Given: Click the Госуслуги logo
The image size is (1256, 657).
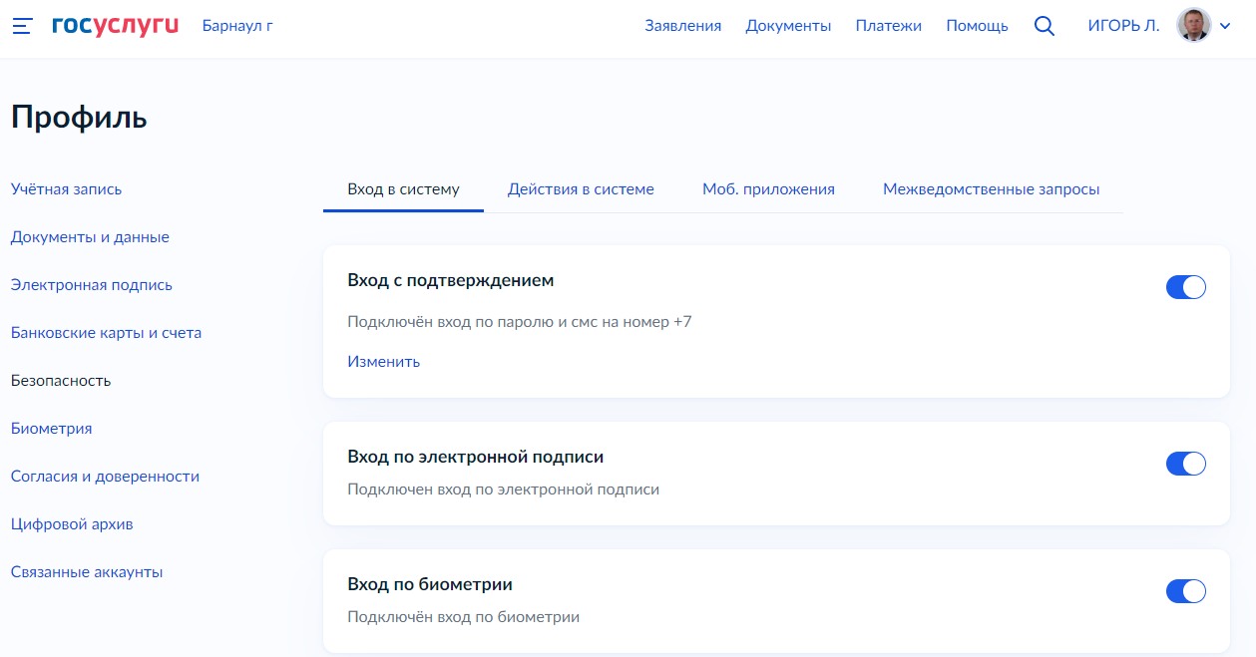Looking at the screenshot, I should pos(116,26).
